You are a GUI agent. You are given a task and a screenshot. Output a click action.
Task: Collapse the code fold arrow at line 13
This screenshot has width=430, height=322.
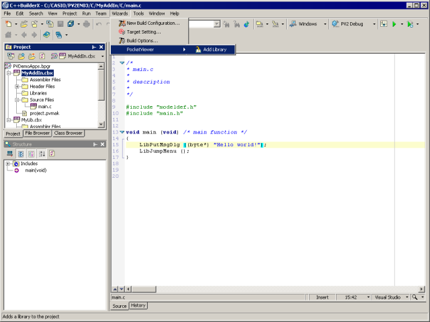[x=122, y=132]
